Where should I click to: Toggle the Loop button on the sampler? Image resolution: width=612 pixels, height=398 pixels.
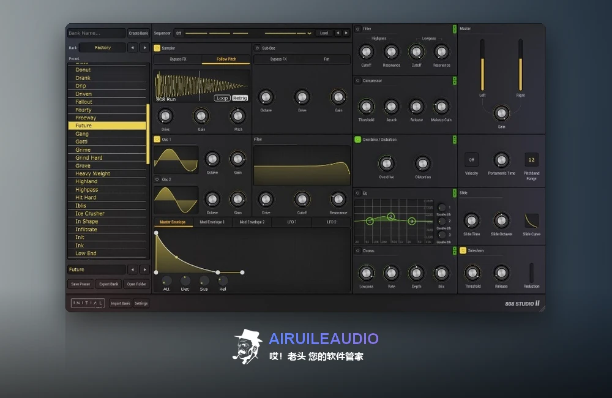click(222, 98)
